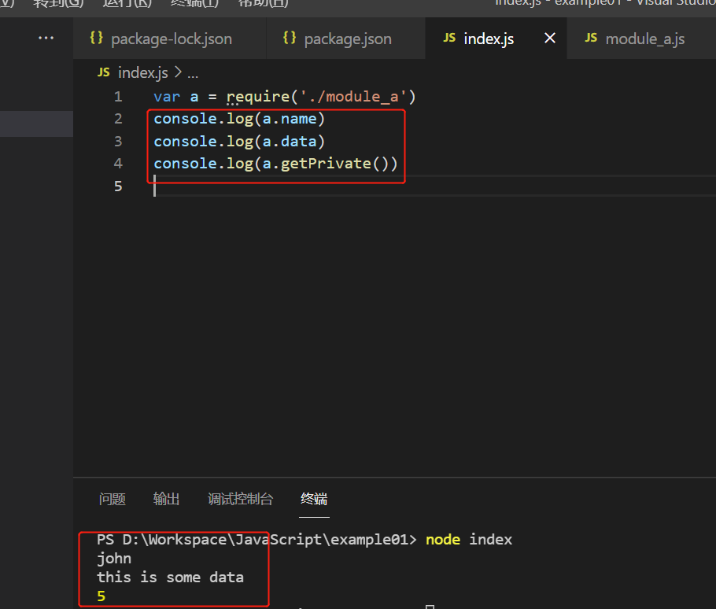Screen dimensions: 716x609
Task: Close the index.js tab
Action: pyautogui.click(x=550, y=39)
